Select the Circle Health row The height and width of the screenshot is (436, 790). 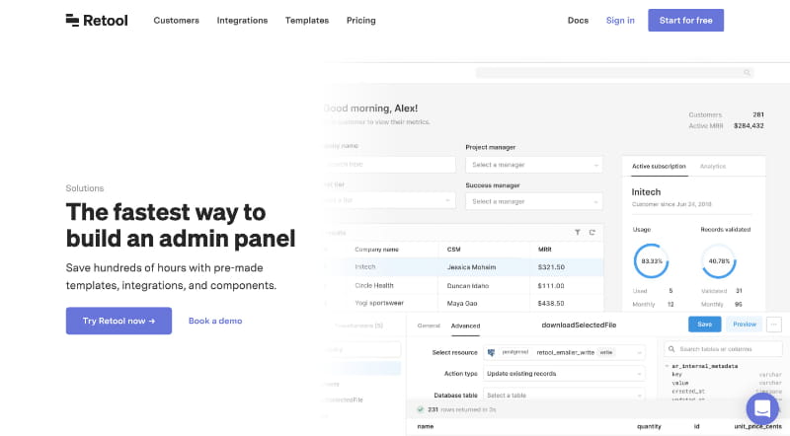click(463, 285)
